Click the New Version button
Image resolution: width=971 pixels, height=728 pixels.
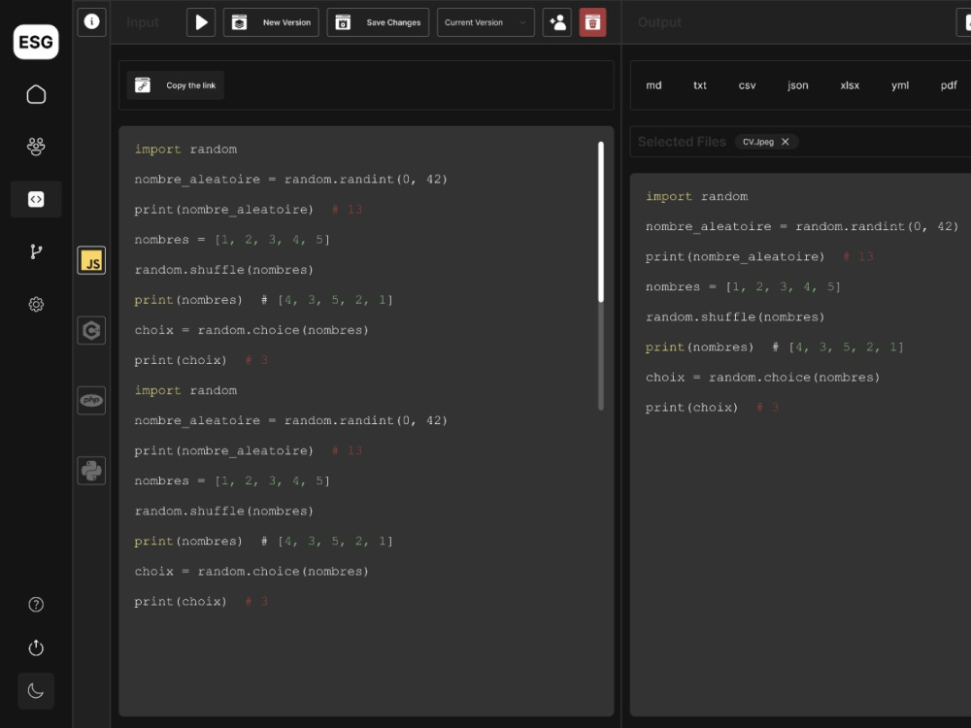tap(271, 22)
